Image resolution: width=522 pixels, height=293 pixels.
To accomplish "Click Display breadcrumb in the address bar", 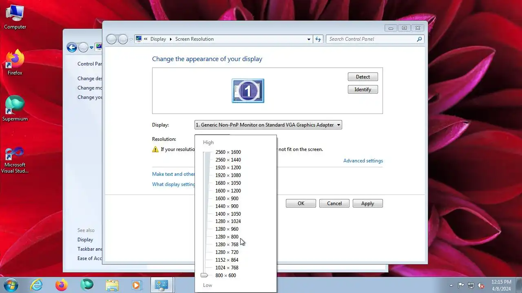I will tap(158, 39).
